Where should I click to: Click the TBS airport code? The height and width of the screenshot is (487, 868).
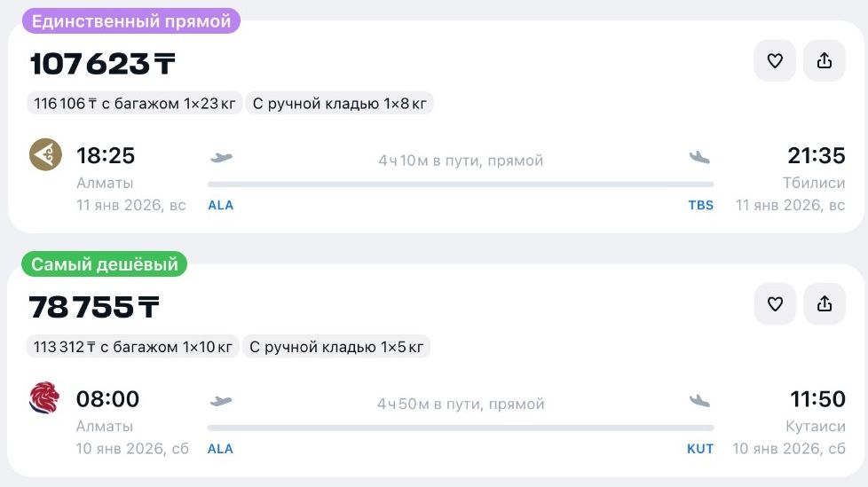[700, 205]
